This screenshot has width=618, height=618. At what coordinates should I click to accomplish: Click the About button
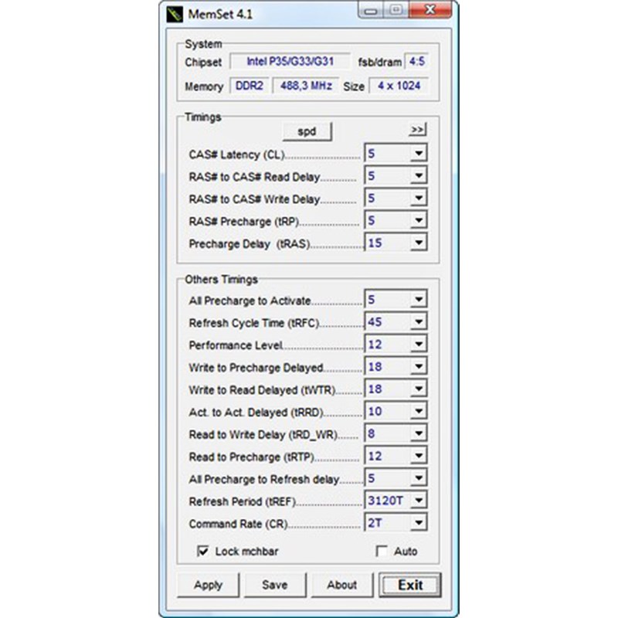pyautogui.click(x=341, y=585)
